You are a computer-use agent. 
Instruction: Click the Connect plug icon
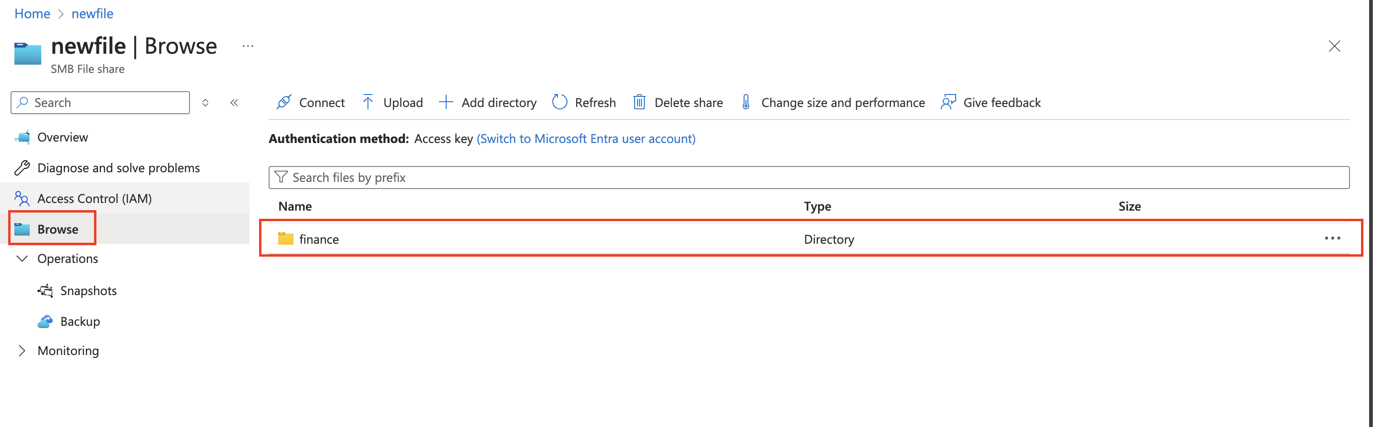click(284, 102)
